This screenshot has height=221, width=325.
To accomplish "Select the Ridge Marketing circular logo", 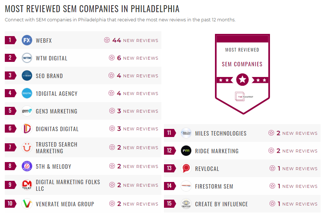I will click(186, 151).
